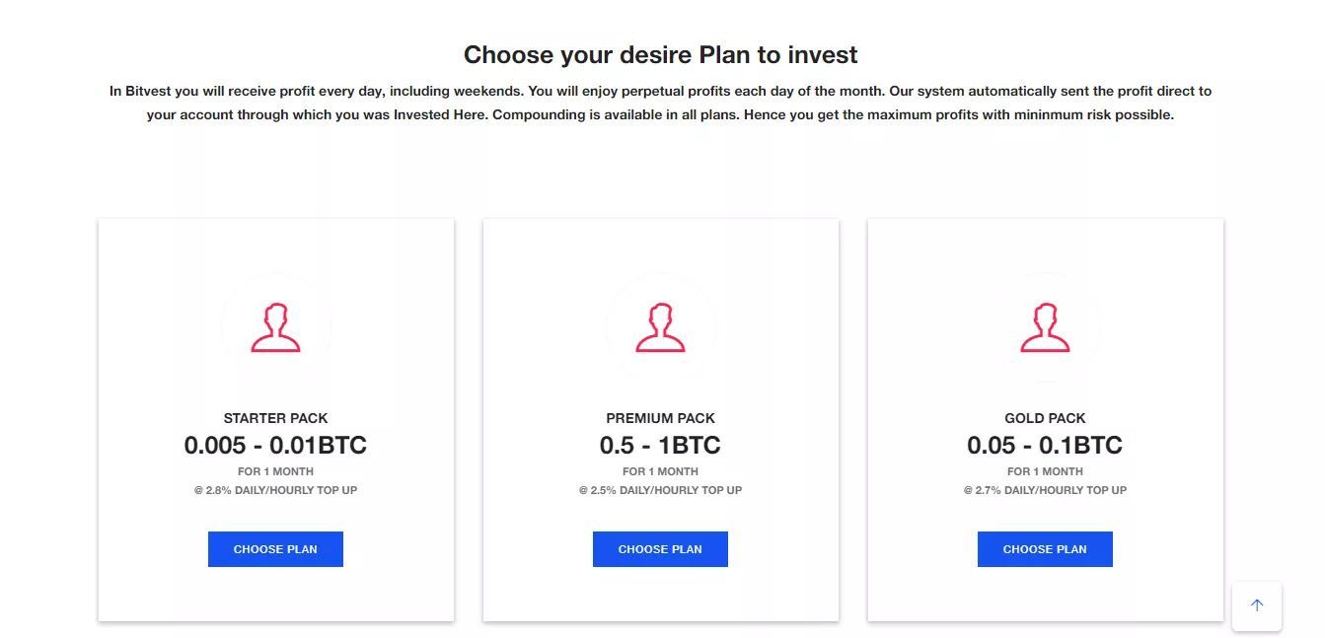
Task: Click the Premium Pack user icon
Action: pos(660,327)
